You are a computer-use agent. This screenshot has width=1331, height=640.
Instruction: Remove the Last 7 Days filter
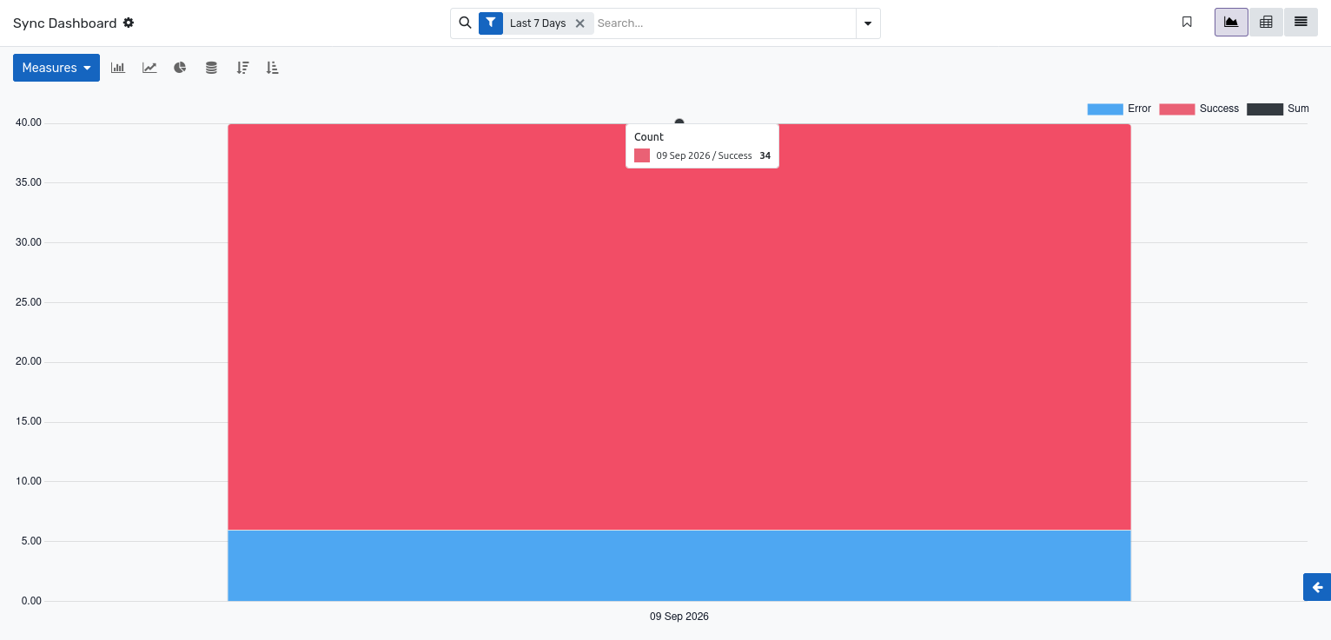pyautogui.click(x=580, y=23)
